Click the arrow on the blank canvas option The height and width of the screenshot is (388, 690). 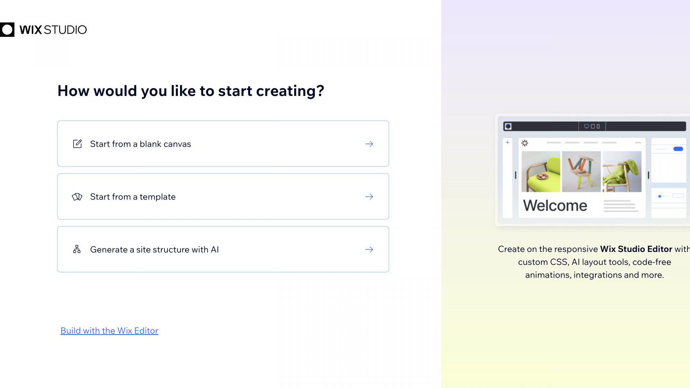pyautogui.click(x=369, y=144)
